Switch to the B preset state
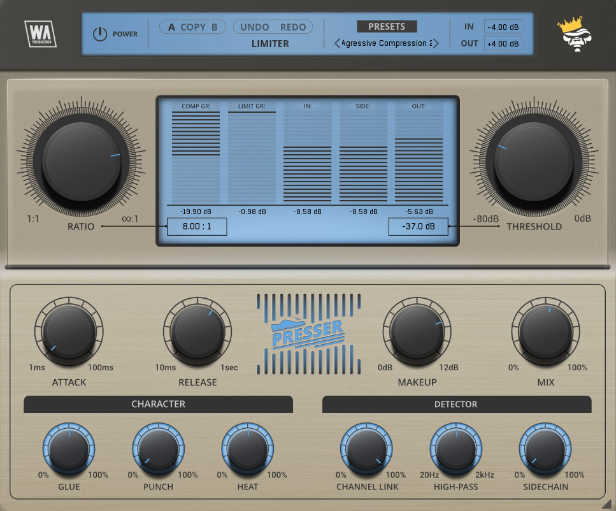 point(215,27)
